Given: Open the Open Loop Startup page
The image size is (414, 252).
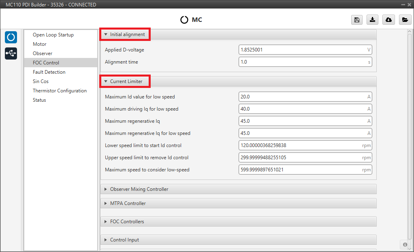Looking at the screenshot, I should click(53, 35).
